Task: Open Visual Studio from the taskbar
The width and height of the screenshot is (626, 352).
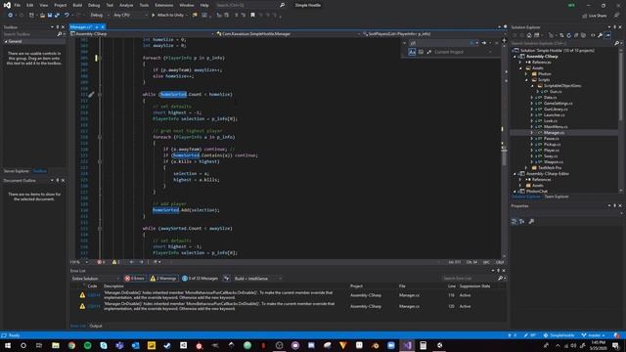Action: [407, 345]
